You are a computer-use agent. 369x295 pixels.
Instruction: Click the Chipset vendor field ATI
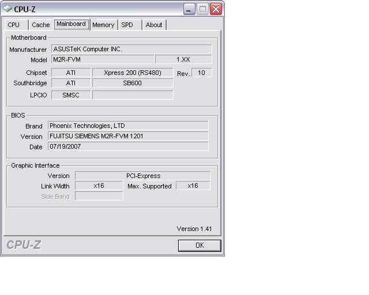tap(71, 73)
